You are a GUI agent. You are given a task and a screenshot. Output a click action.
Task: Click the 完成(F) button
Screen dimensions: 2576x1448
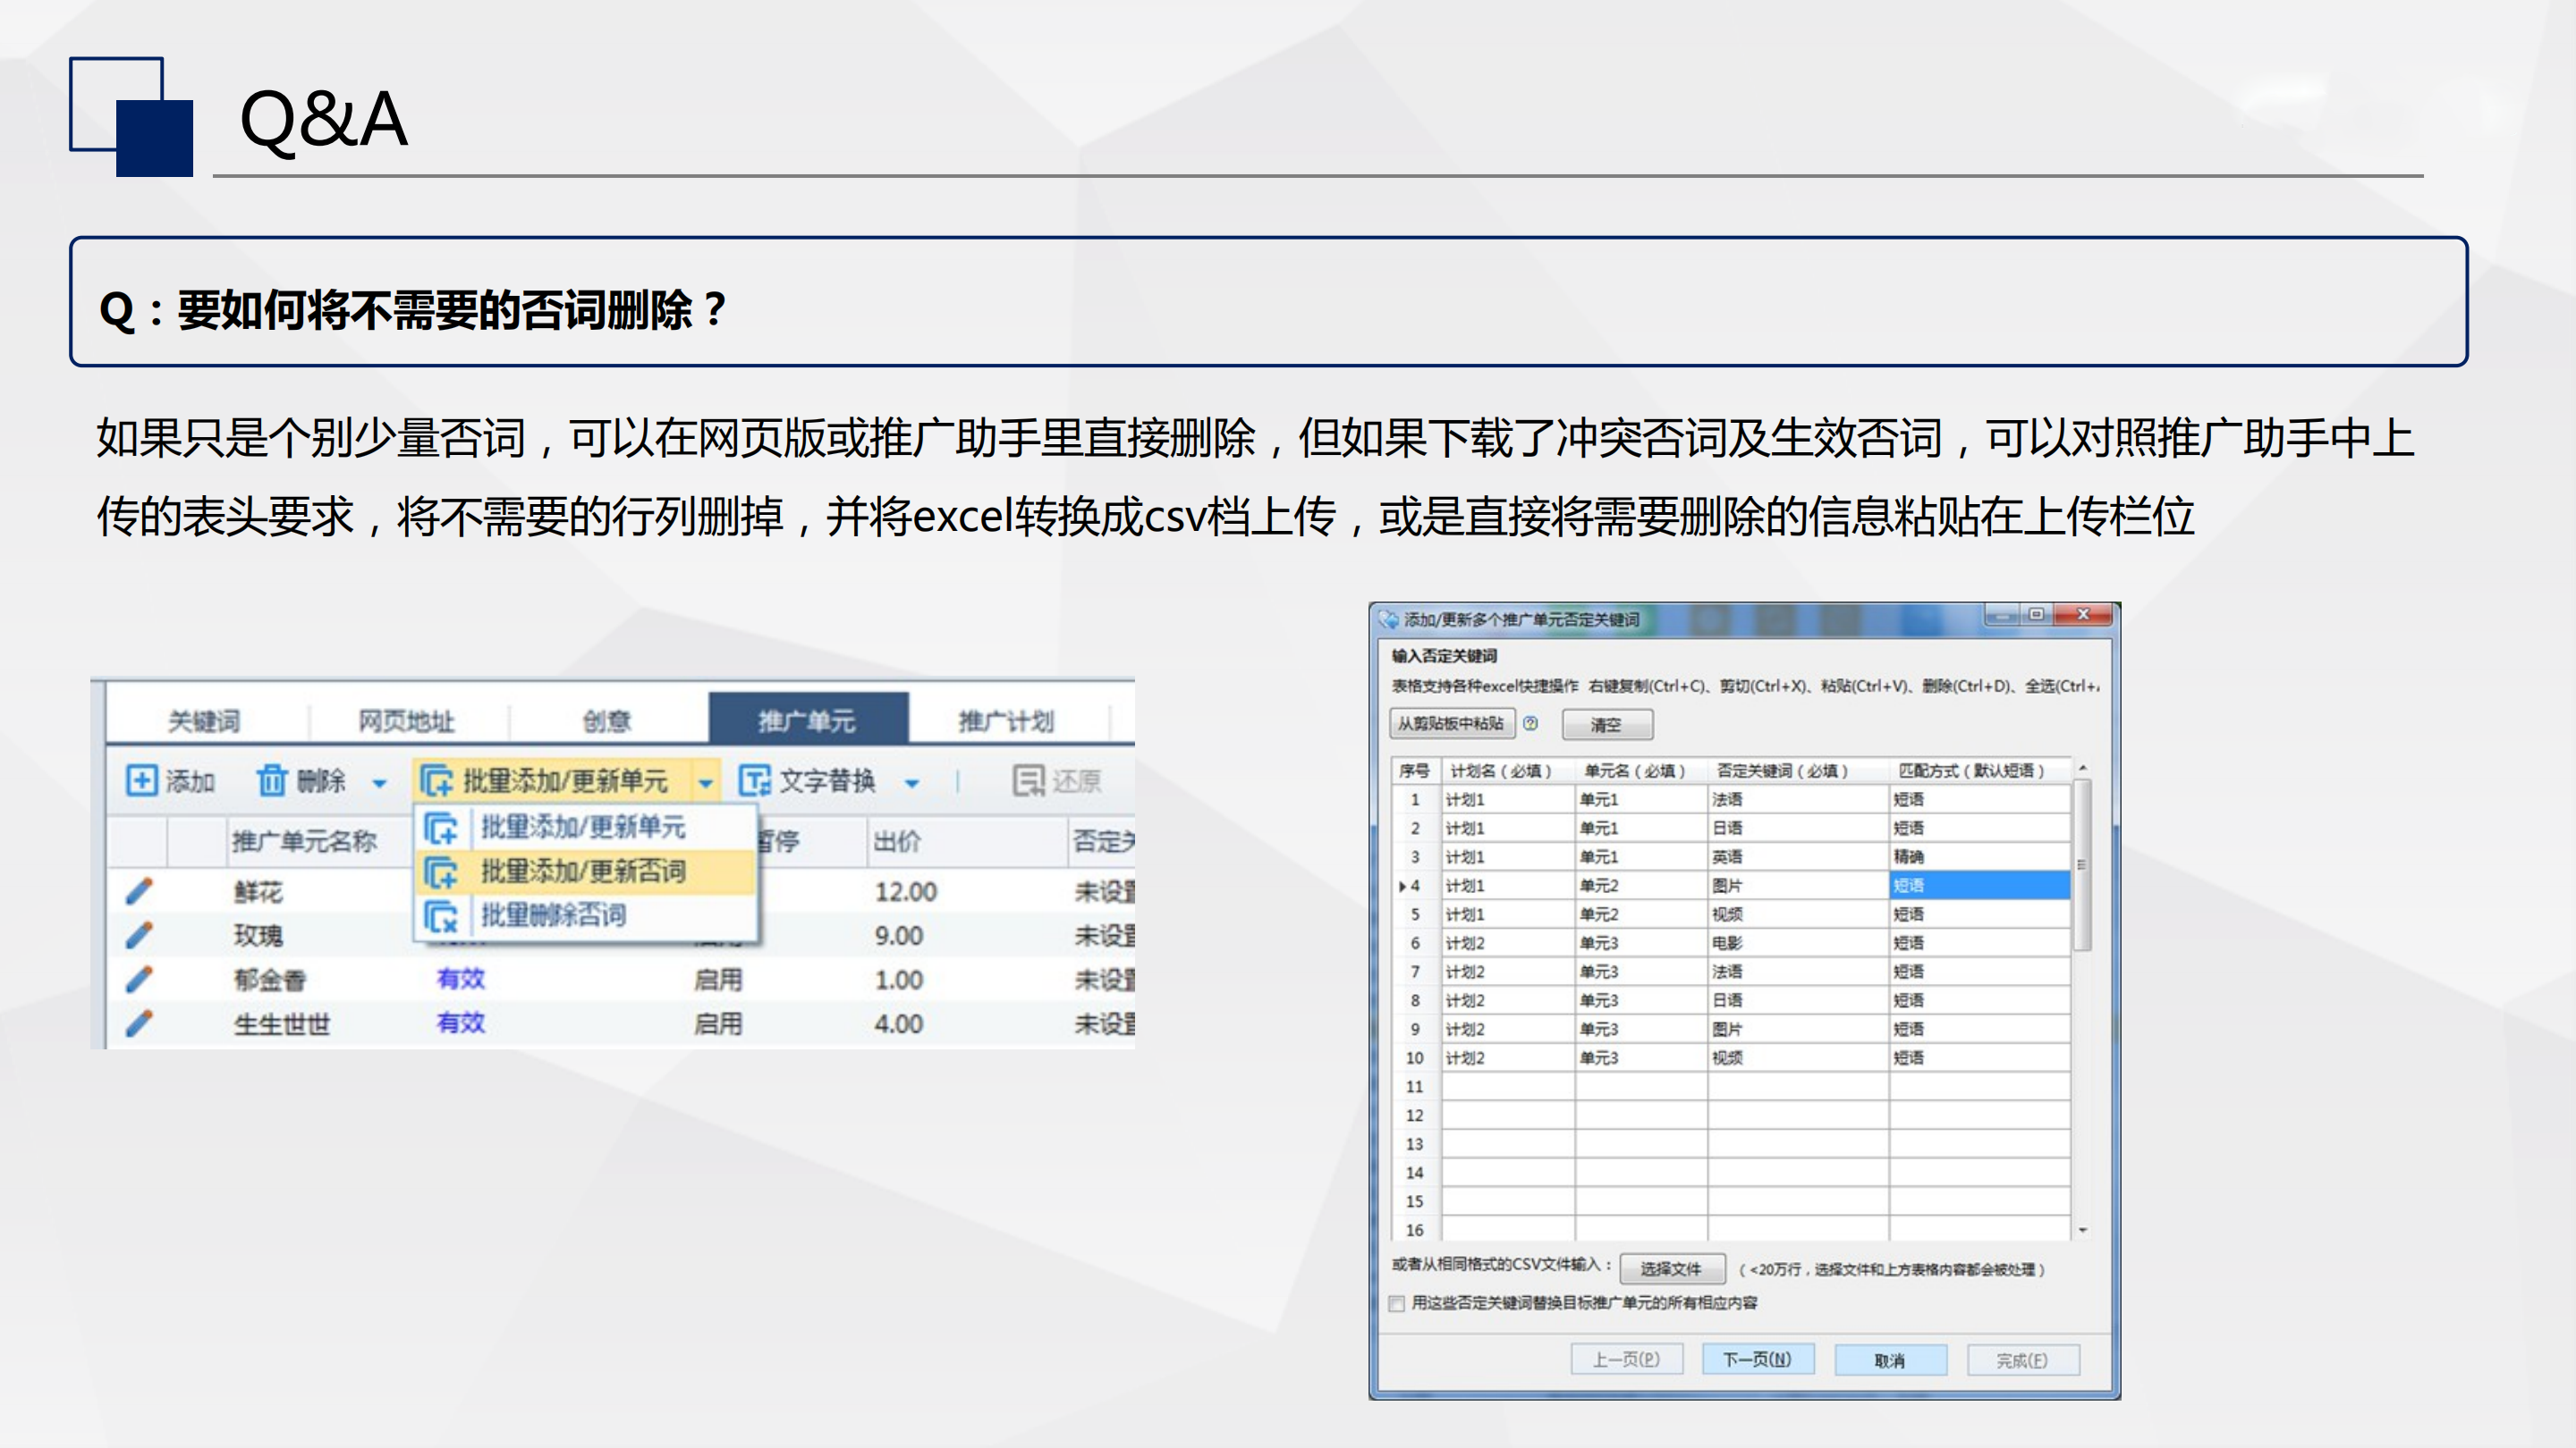[x=2022, y=1359]
